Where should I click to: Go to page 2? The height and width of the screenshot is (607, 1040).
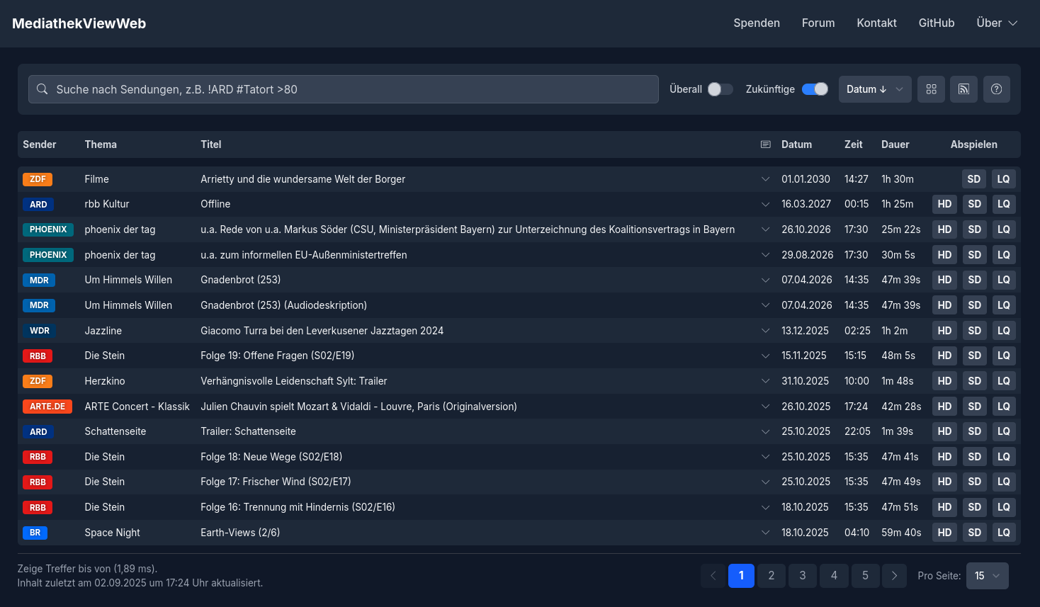coord(771,576)
